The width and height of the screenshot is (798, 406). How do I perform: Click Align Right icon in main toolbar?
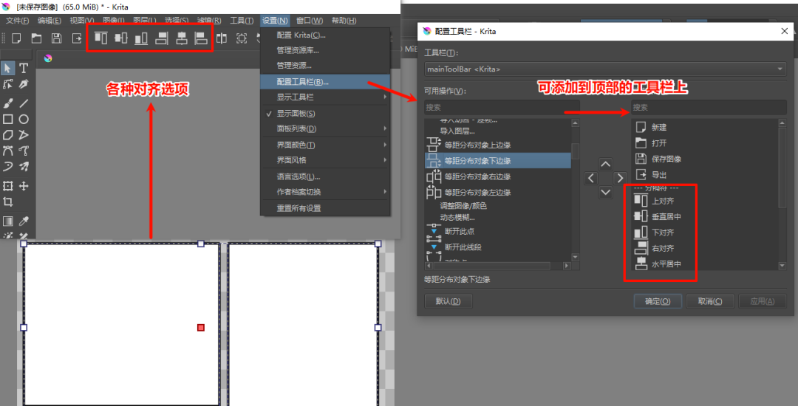[161, 38]
